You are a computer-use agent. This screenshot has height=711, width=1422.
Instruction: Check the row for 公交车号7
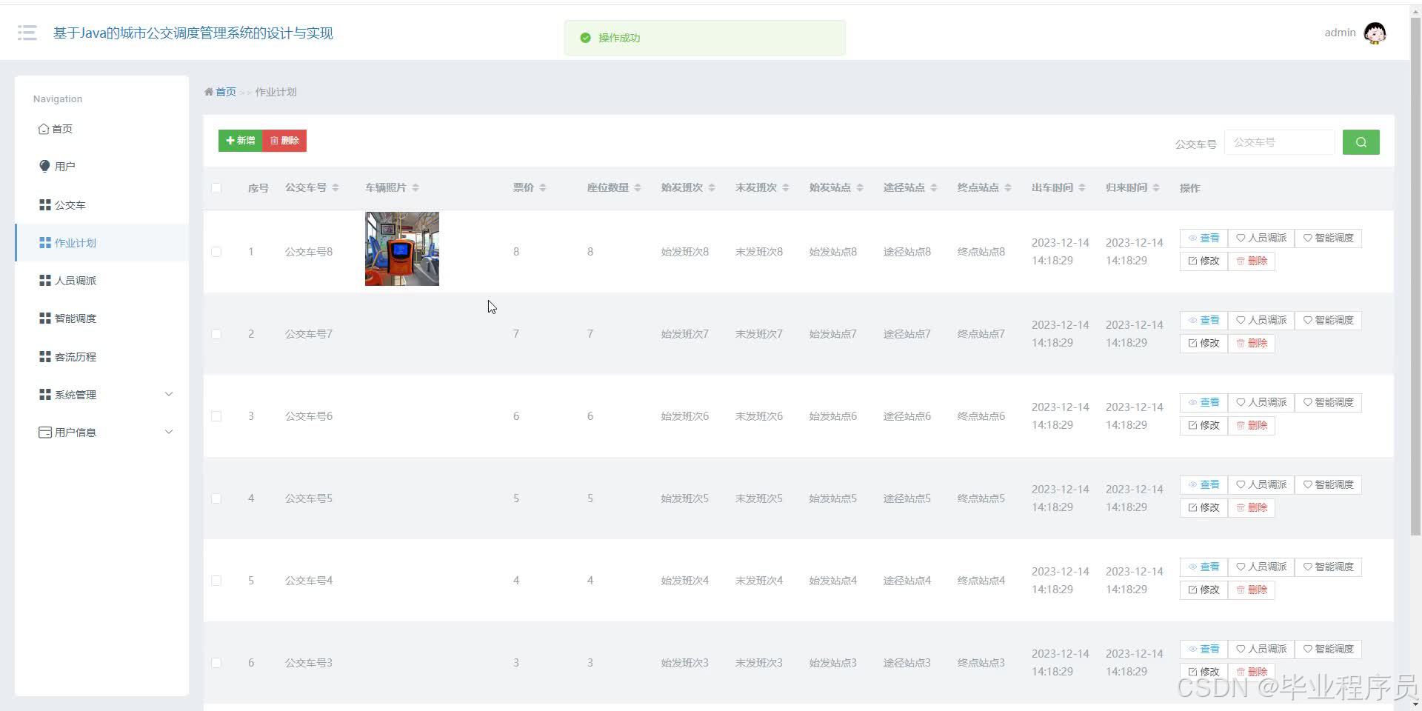216,334
